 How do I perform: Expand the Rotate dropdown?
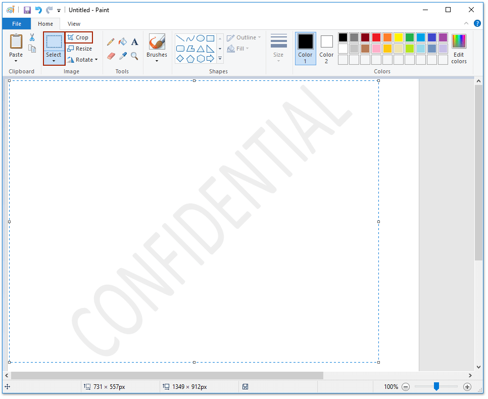(96, 60)
